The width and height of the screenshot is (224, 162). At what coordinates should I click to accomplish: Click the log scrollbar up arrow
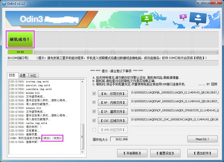point(82,81)
